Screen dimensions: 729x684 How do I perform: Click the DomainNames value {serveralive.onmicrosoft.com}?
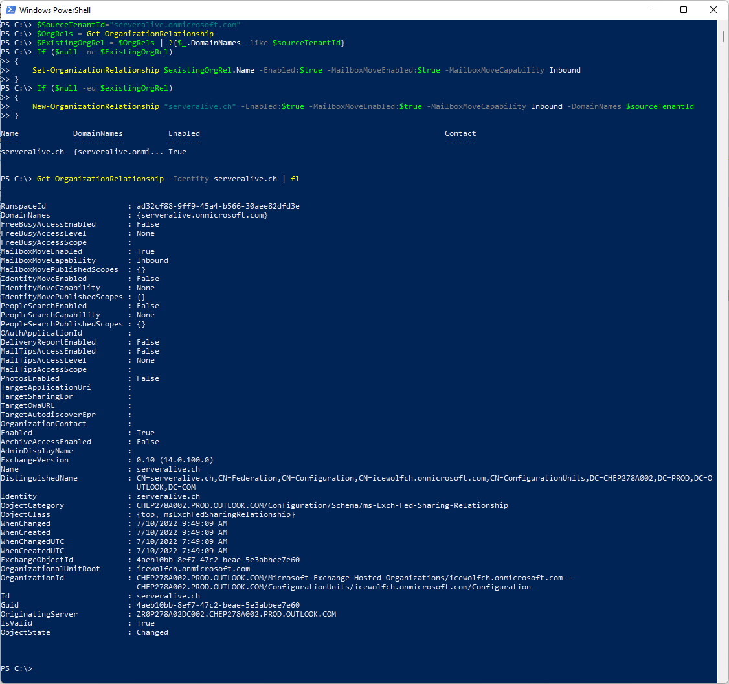coord(202,215)
